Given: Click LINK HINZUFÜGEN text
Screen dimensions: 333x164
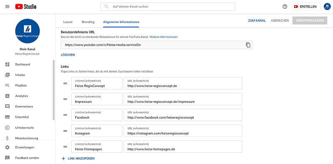Looking at the screenshot, I should point(81,159).
